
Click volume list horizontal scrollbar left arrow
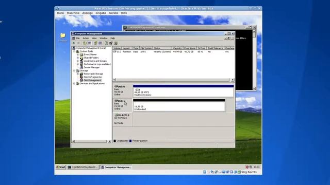coord(114,80)
